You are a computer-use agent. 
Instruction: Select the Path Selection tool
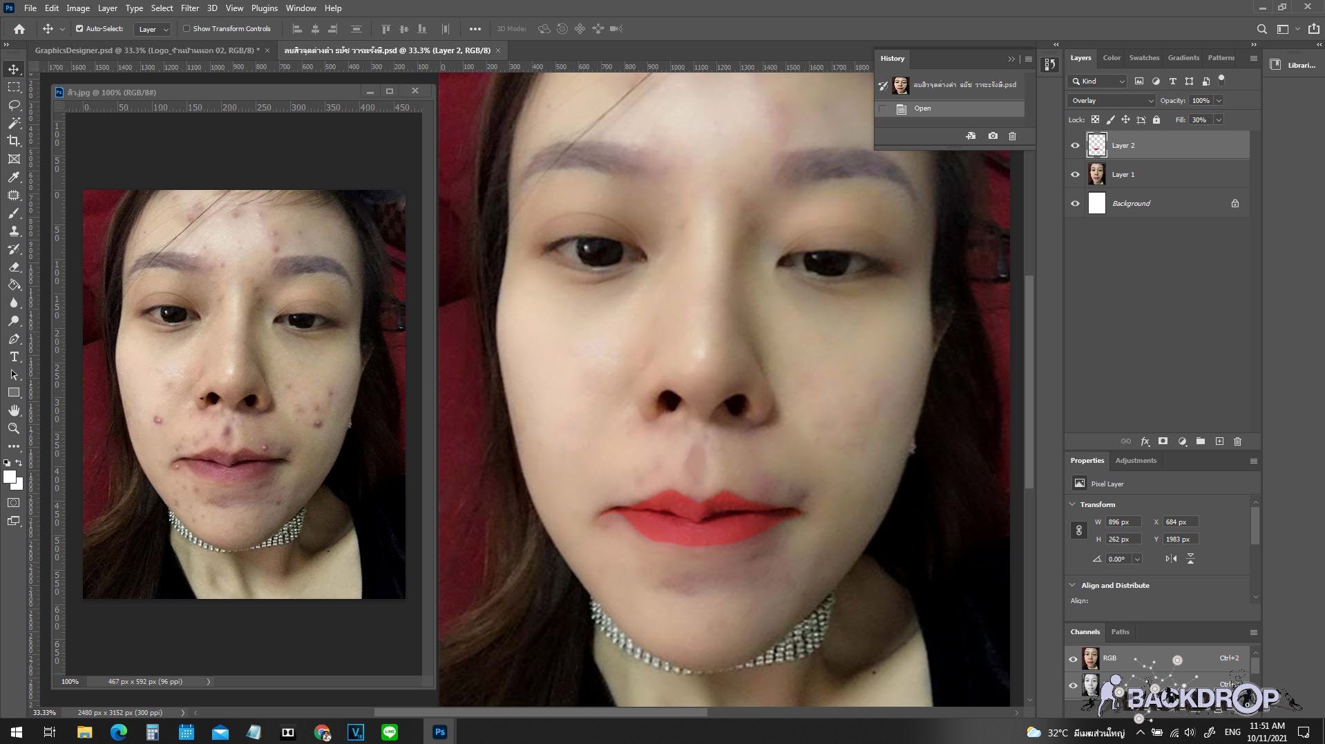[x=14, y=374]
